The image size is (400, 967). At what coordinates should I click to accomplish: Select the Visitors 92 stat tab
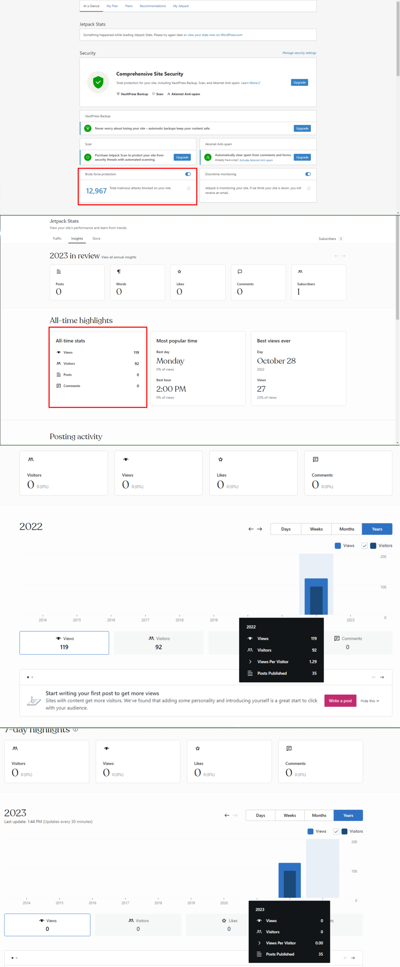[x=158, y=643]
